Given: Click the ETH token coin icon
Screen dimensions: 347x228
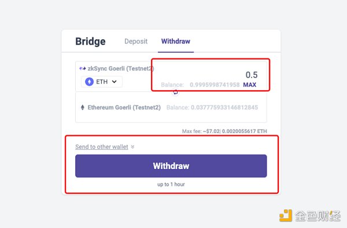Looking at the screenshot, I should (90, 82).
